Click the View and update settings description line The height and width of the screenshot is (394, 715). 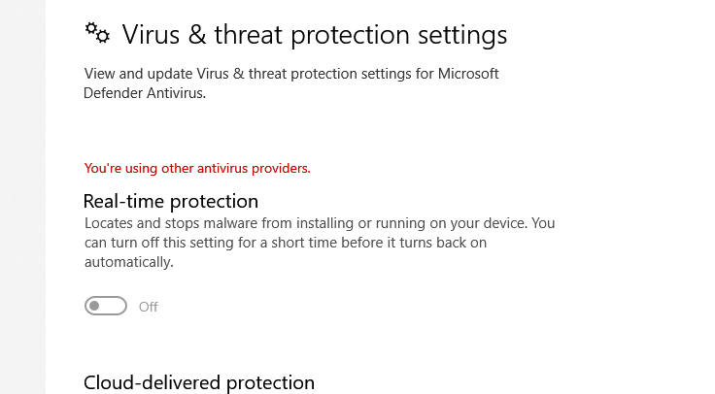point(291,74)
